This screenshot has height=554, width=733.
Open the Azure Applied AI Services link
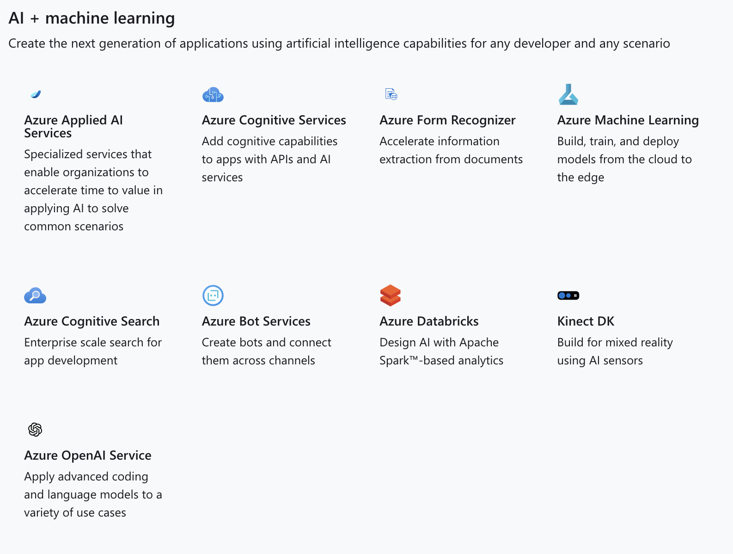click(x=73, y=126)
